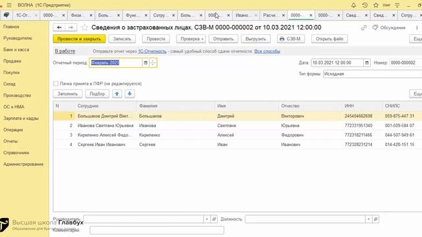The image size is (422, 237).
Task: Open Производство section in sidebar
Action: click(17, 95)
